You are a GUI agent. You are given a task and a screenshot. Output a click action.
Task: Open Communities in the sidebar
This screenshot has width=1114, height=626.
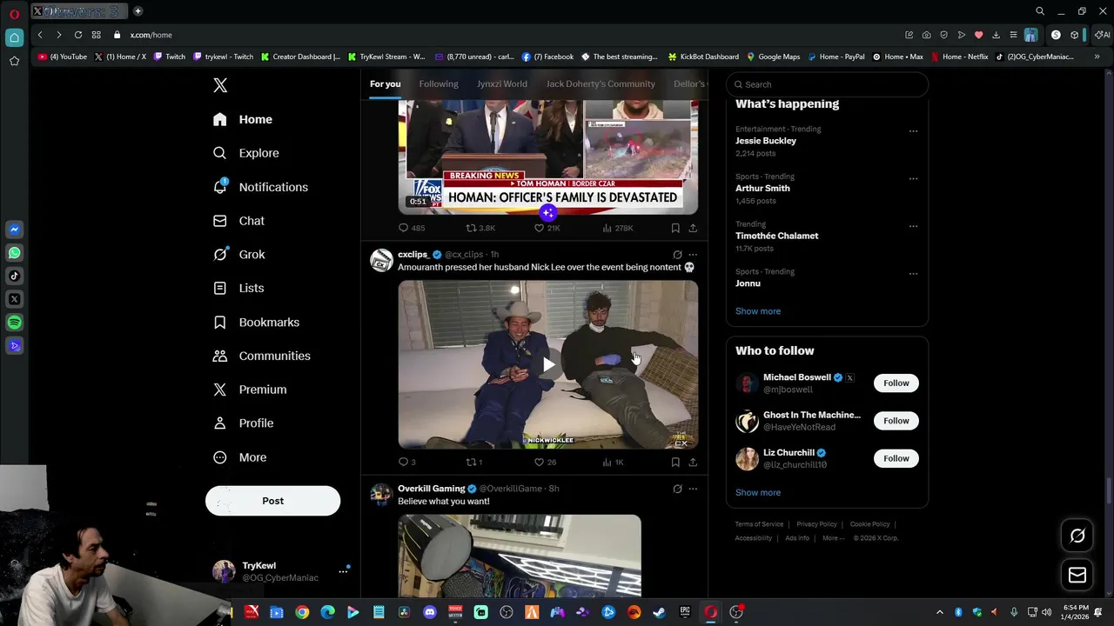(x=261, y=356)
